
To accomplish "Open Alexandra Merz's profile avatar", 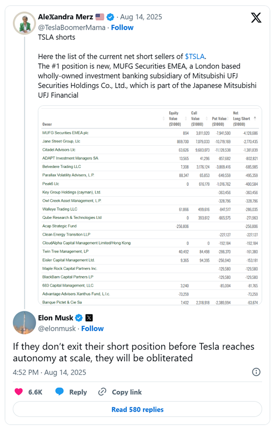I will 25,23.
